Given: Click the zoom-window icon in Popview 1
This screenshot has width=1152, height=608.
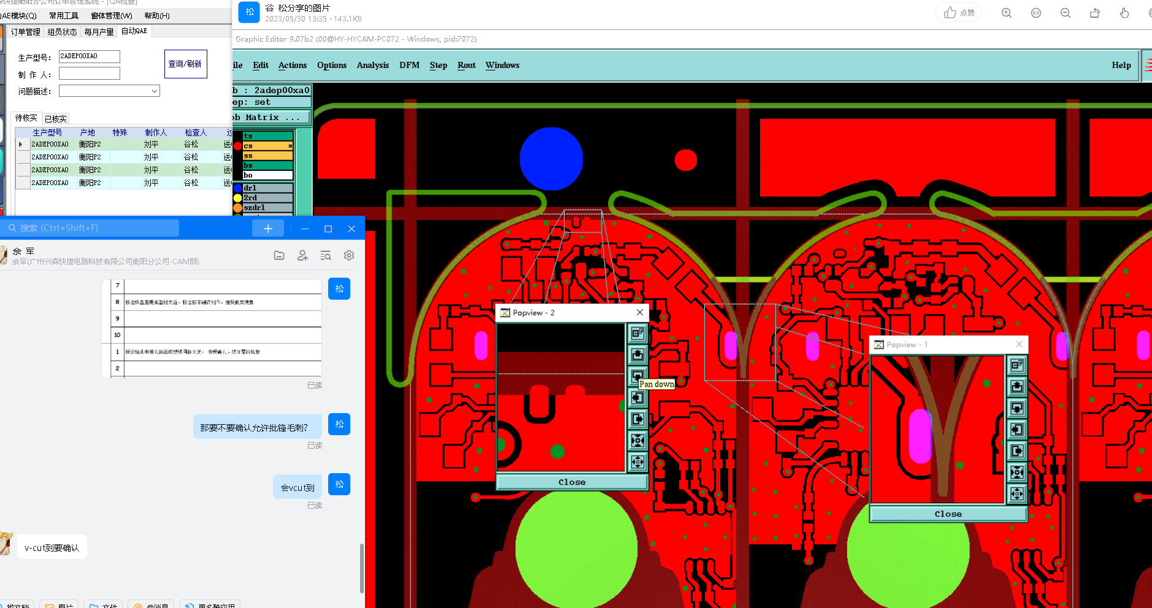Looking at the screenshot, I should point(1016,365).
